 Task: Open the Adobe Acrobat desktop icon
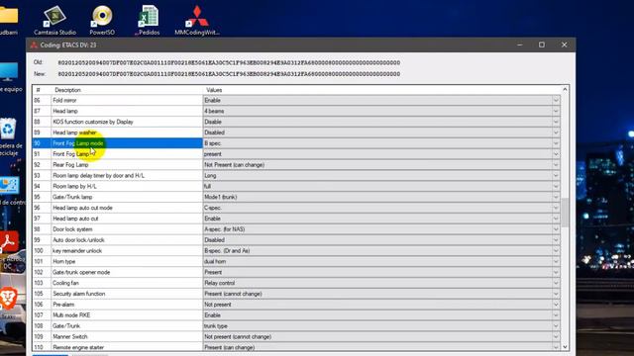(9, 250)
